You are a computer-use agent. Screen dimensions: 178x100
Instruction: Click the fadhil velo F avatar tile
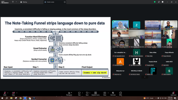pos(153,71)
